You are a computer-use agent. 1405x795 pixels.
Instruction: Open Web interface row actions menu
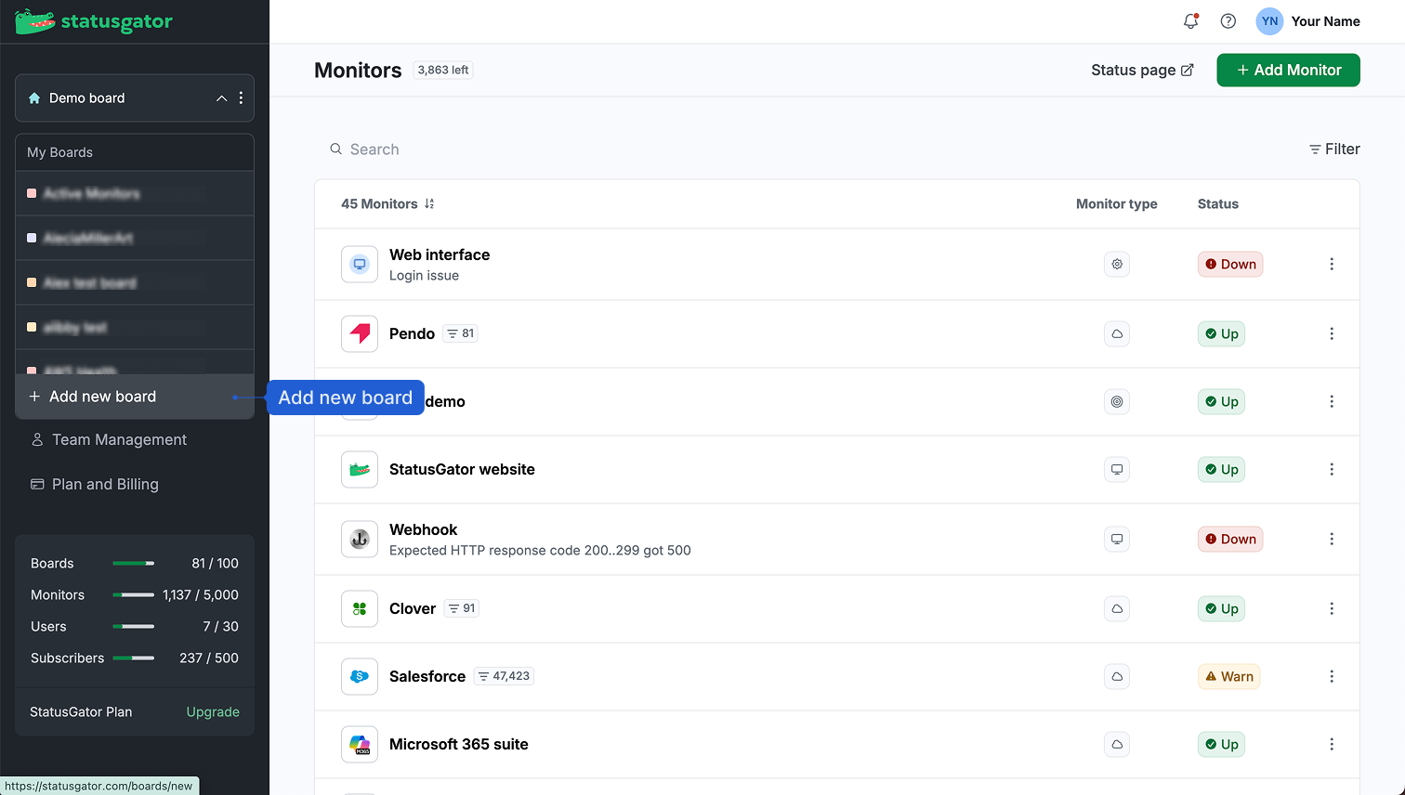(x=1332, y=264)
